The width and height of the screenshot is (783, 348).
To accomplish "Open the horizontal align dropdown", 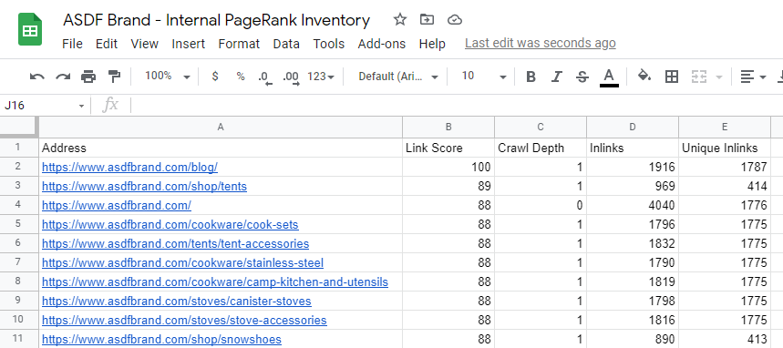I will pyautogui.click(x=753, y=77).
